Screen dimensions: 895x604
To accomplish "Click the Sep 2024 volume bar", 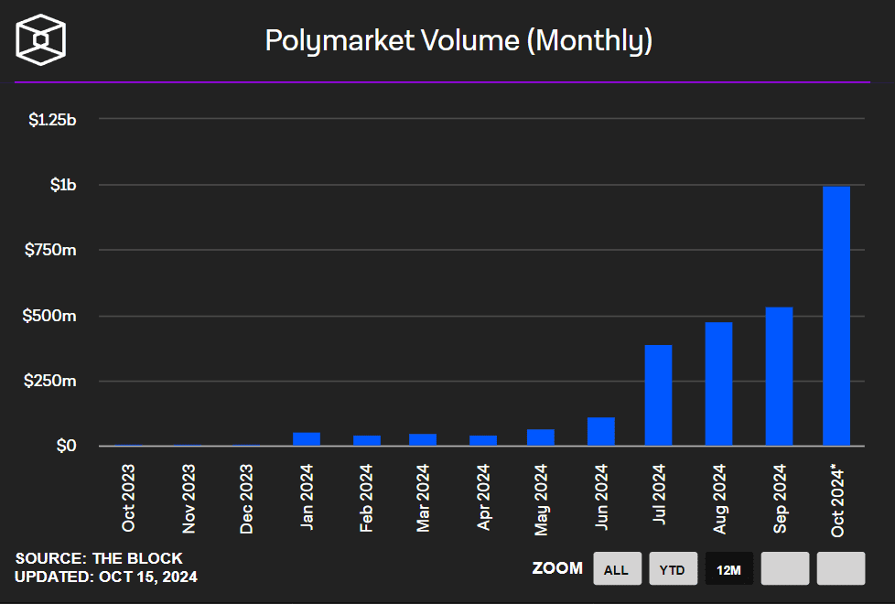I will pyautogui.click(x=779, y=376).
